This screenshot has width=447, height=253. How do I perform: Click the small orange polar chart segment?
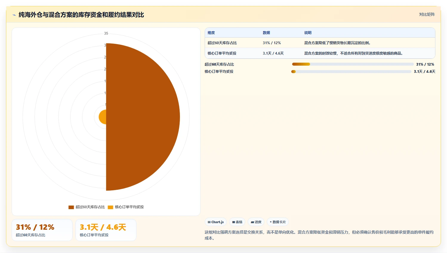click(x=103, y=117)
